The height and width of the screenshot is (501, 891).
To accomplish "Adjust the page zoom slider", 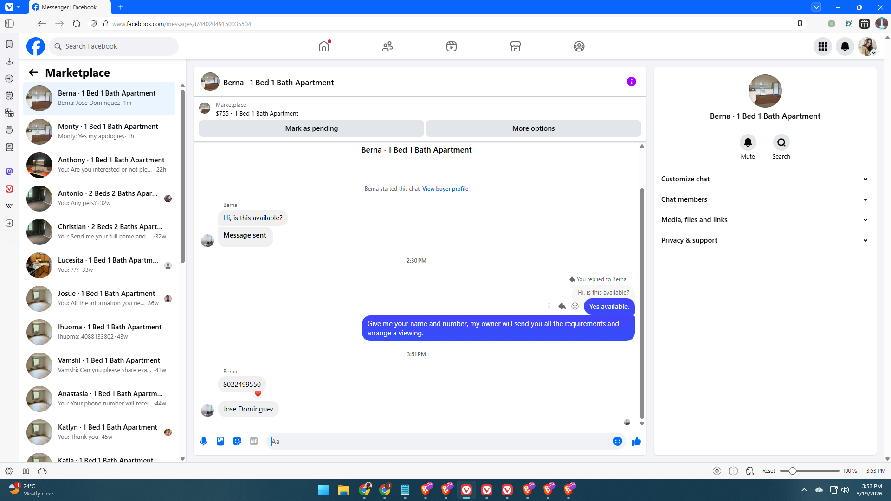I will 793,471.
